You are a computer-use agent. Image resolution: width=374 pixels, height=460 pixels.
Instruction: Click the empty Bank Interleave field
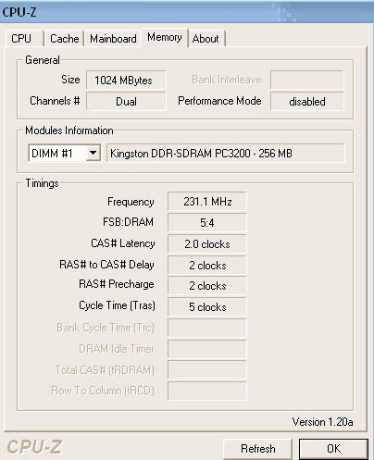307,80
